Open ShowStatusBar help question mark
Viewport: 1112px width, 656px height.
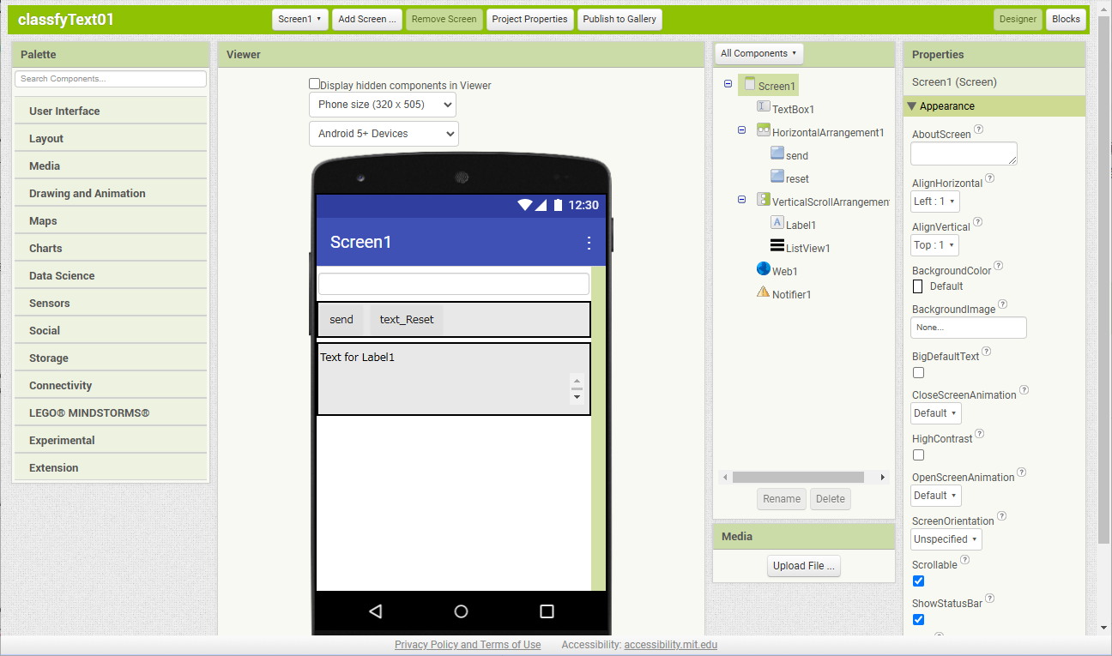(x=991, y=599)
